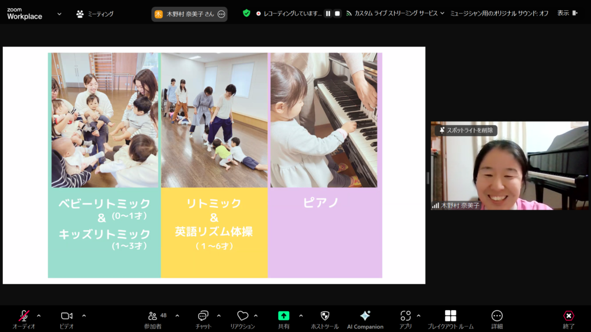
Task: Click the green share screen icon
Action: tap(283, 316)
